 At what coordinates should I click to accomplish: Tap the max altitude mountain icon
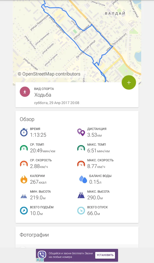pyautogui.click(x=81, y=195)
